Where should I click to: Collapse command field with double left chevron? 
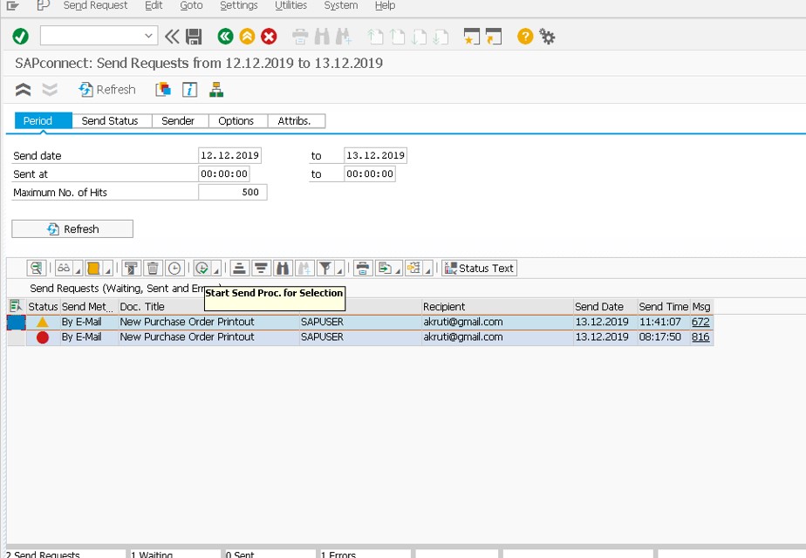[x=172, y=37]
